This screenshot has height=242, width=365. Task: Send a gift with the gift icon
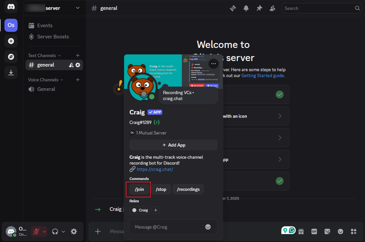click(x=301, y=230)
